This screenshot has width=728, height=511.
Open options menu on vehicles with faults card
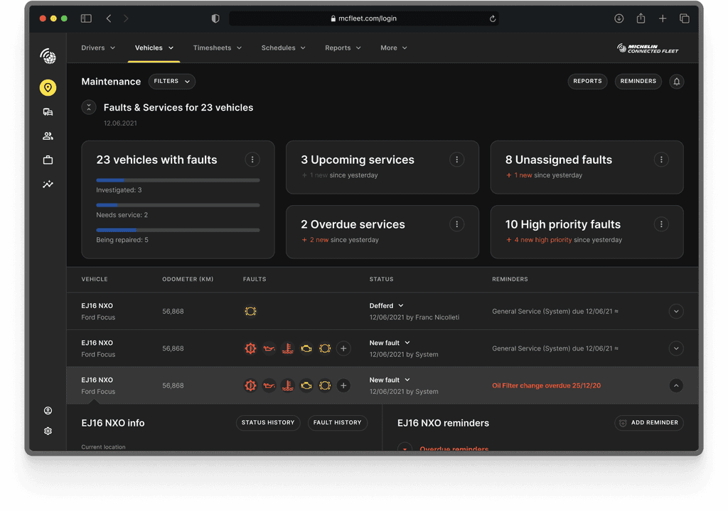point(252,160)
